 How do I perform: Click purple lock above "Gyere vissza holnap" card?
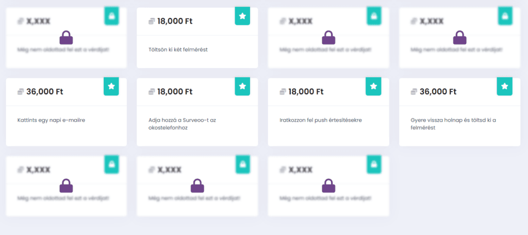(459, 38)
